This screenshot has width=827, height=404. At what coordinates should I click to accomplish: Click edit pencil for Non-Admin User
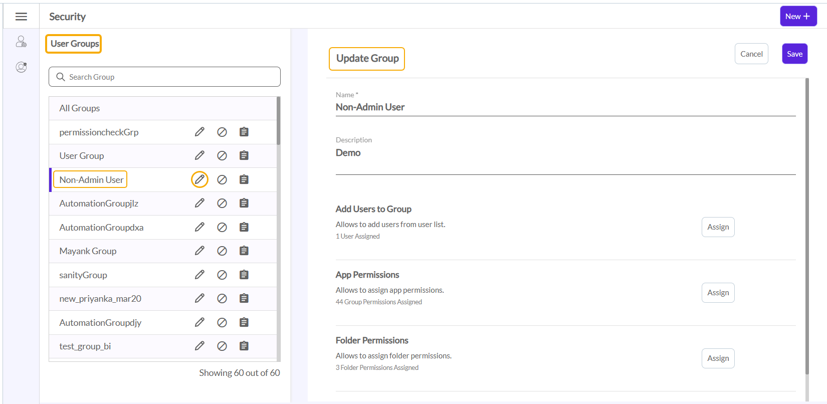click(199, 179)
